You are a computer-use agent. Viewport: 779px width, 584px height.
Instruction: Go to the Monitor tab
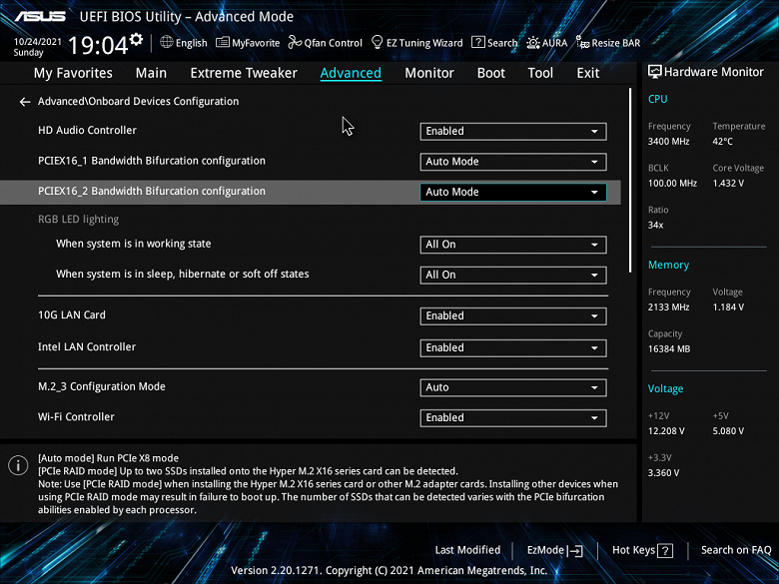[429, 73]
